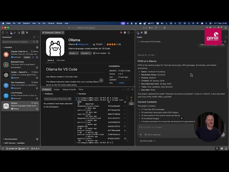Viewport: 229px width, 172px height.
Task: Open the Explorer view in the activity bar
Action: coord(3,33)
